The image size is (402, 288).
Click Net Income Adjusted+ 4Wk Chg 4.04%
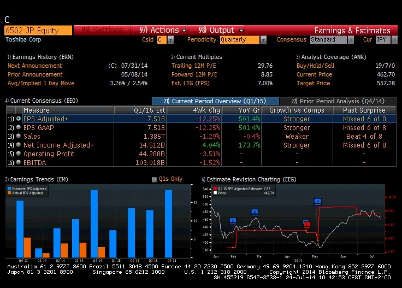(211, 145)
